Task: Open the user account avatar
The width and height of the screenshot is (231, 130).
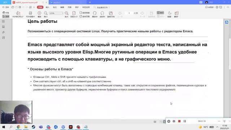Action: pos(206,2)
